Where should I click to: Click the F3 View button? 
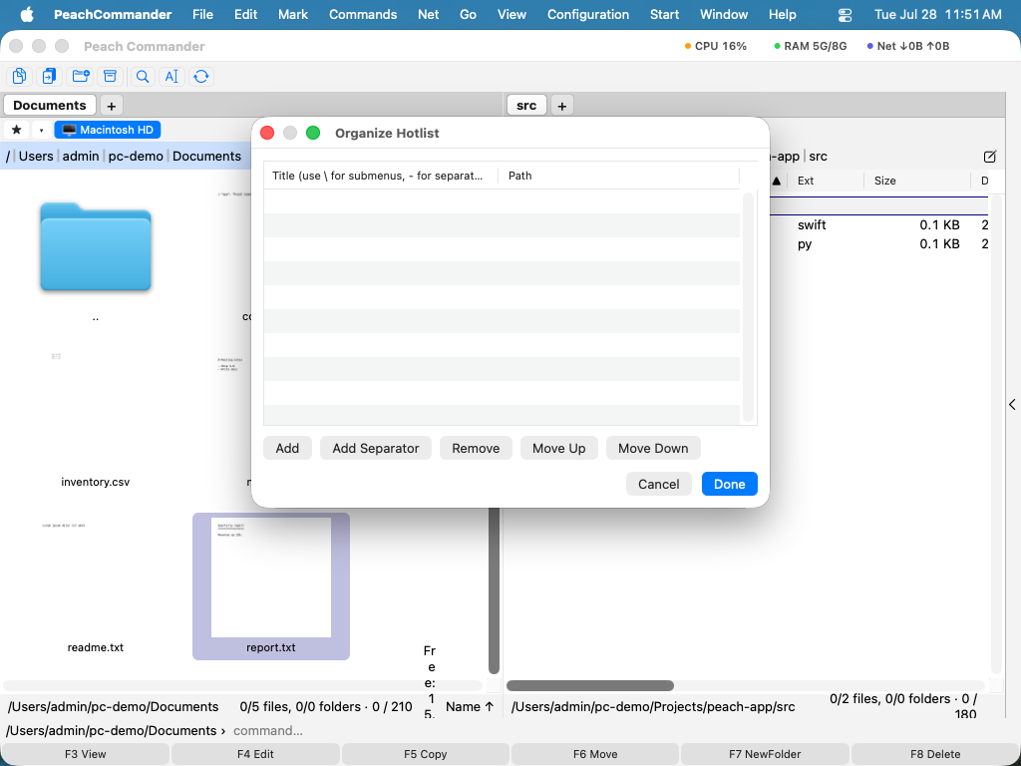pos(86,754)
